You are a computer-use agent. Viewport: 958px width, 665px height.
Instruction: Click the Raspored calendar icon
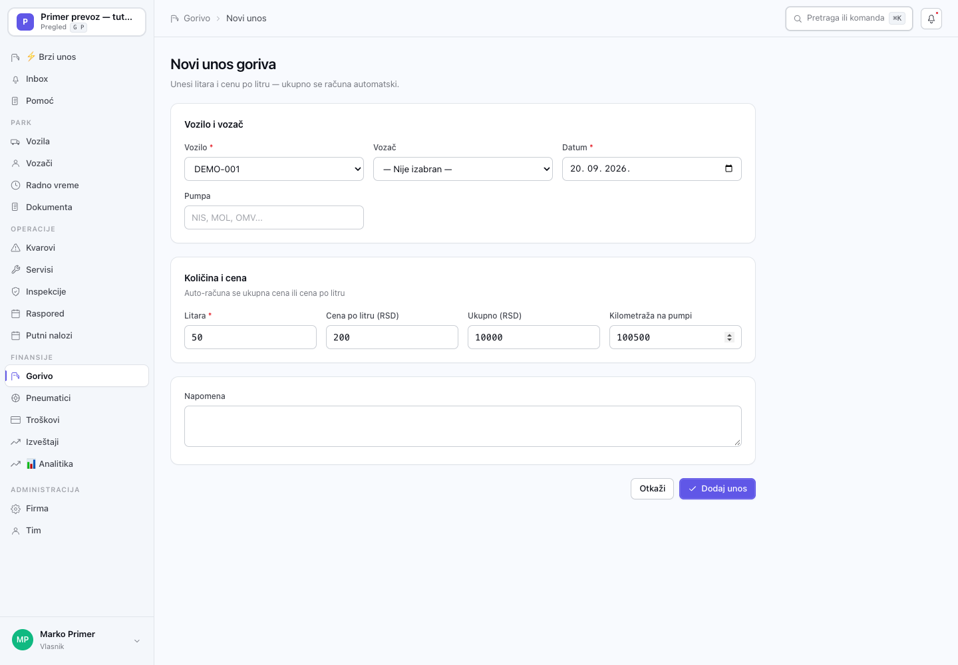coord(15,314)
